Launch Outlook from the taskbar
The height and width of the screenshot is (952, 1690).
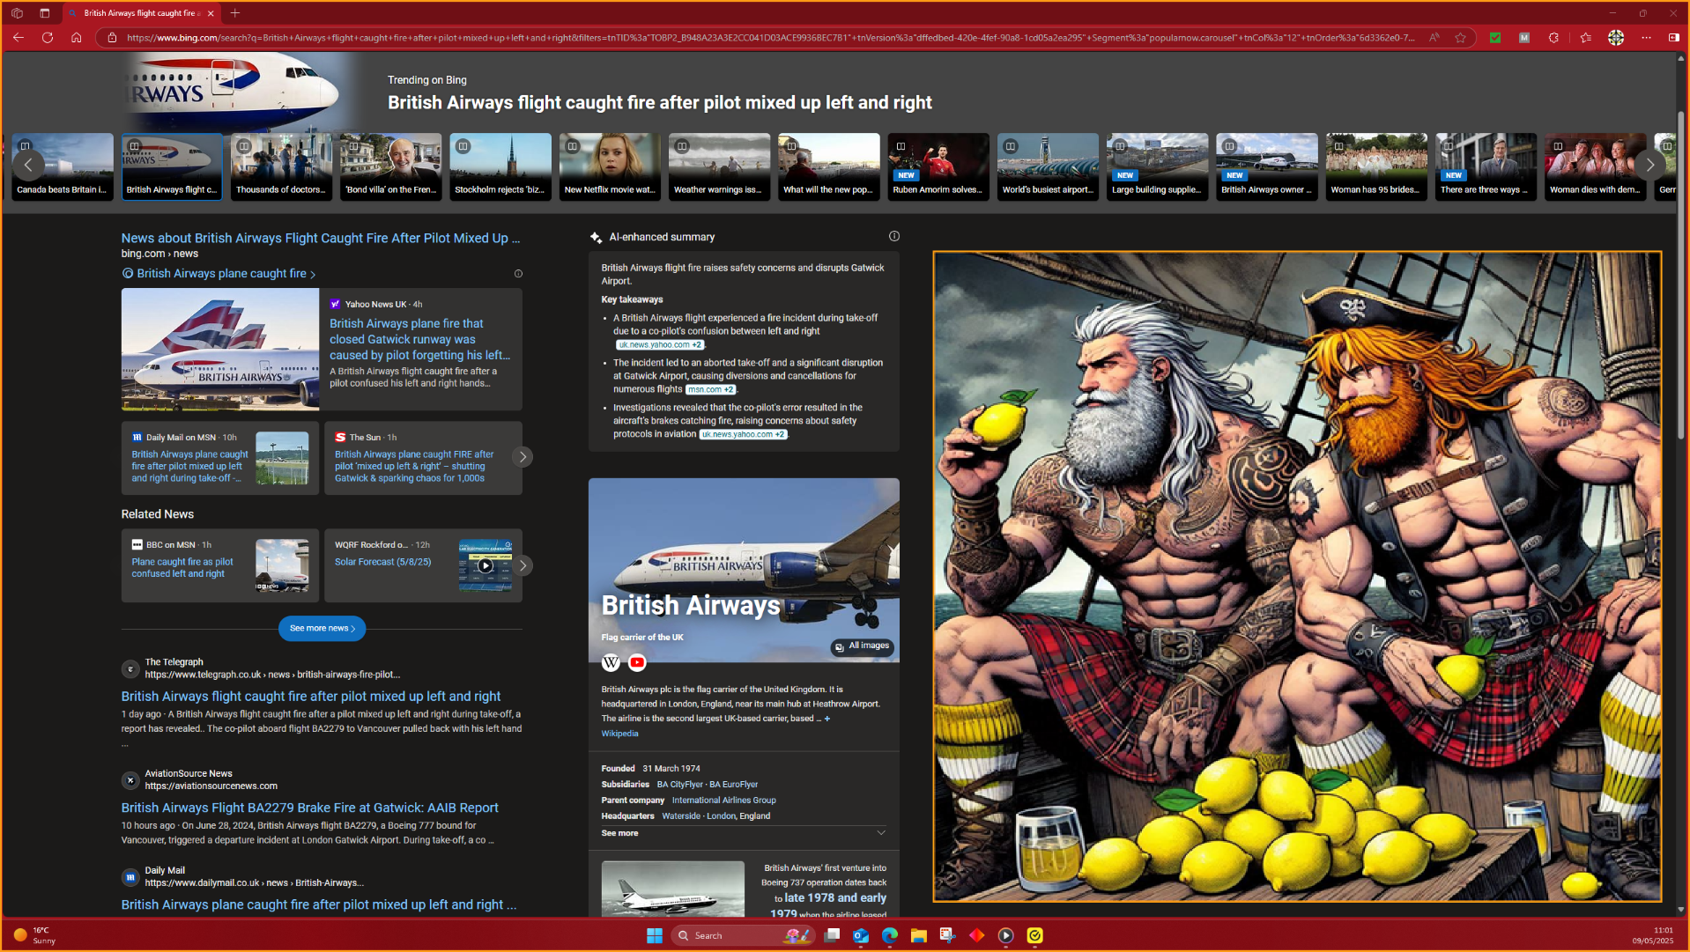click(861, 935)
